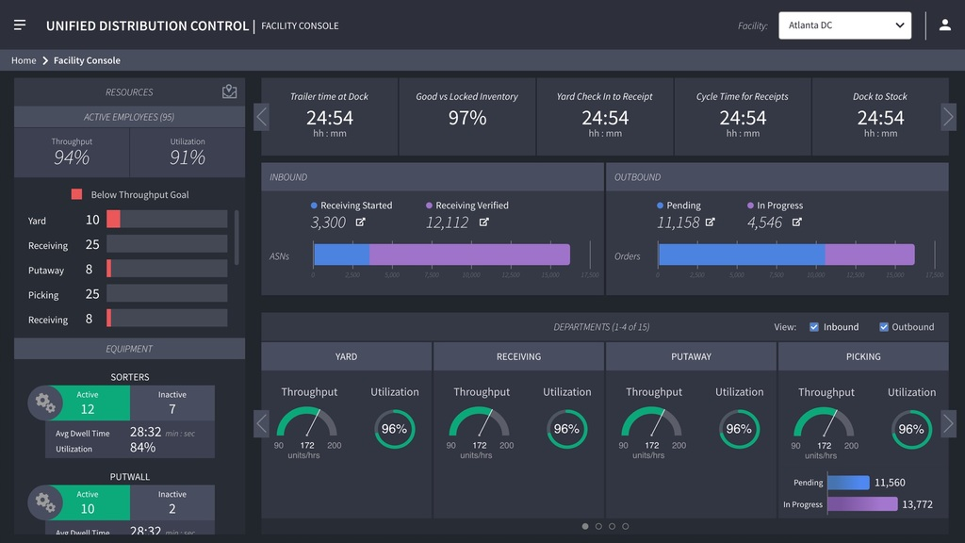Disable the Inbound view checkbox
965x543 pixels.
coord(813,327)
